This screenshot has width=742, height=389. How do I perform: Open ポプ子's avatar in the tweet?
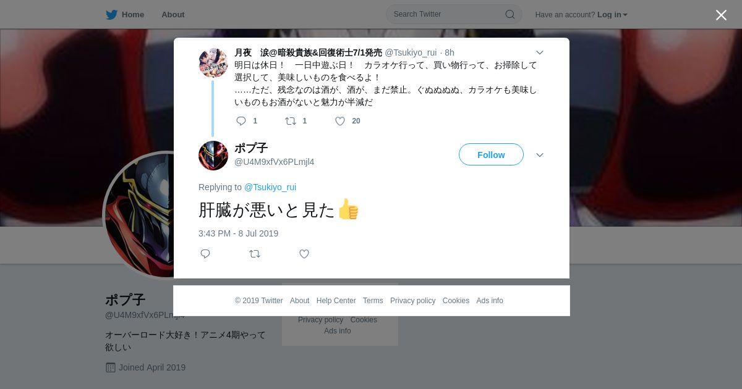point(213,156)
